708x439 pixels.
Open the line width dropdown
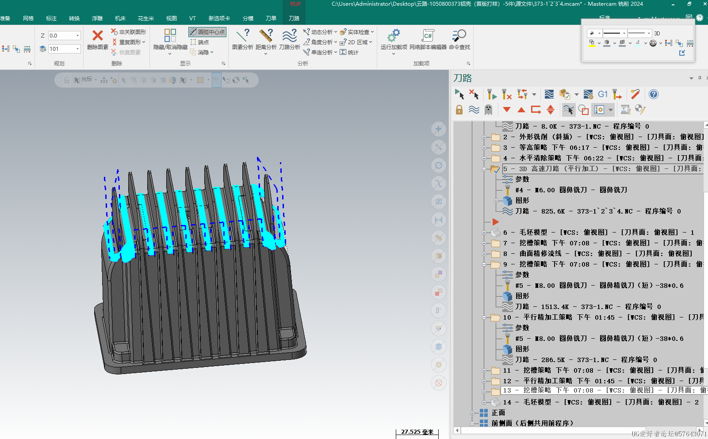click(x=649, y=33)
